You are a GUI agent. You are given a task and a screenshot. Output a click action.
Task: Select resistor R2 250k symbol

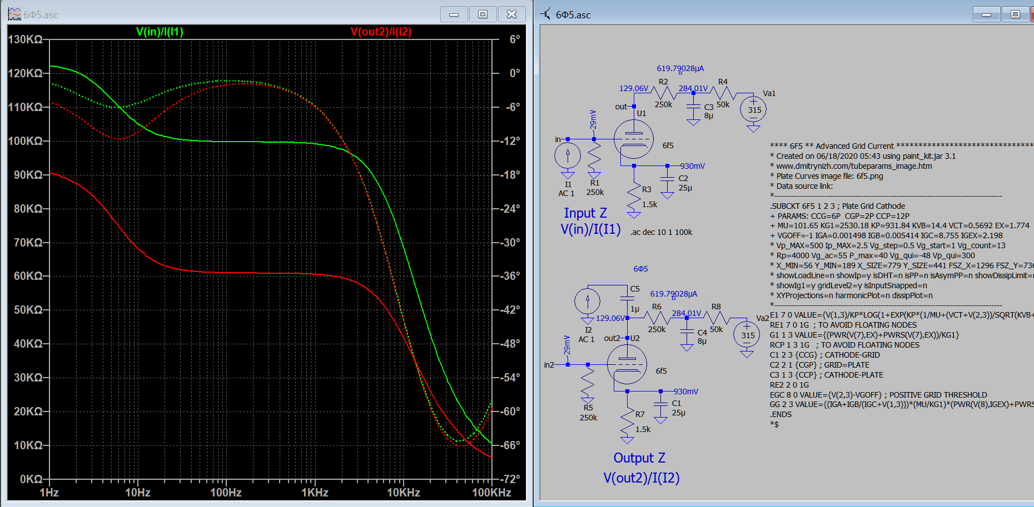click(664, 93)
